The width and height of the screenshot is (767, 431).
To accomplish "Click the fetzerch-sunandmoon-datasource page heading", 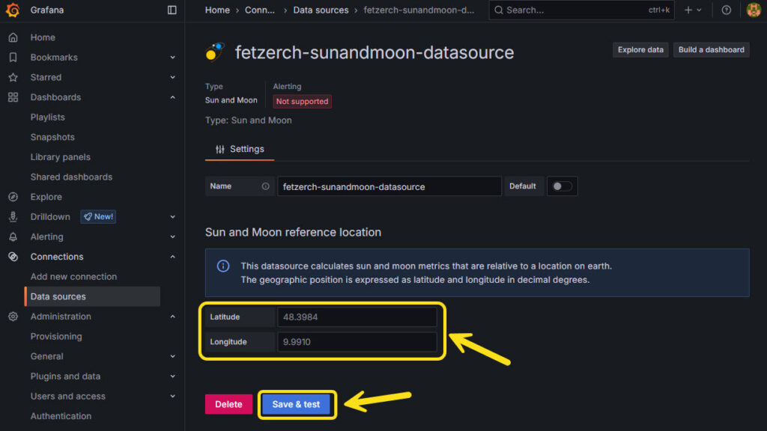I will click(x=375, y=52).
